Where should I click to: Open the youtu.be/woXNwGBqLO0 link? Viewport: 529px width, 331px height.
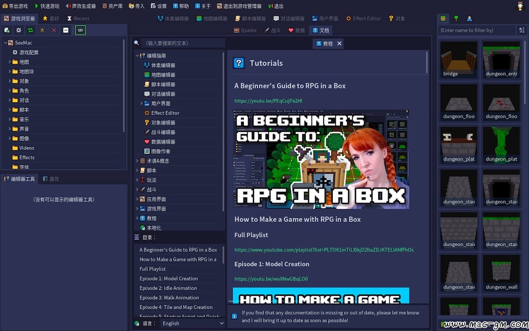[x=271, y=279]
